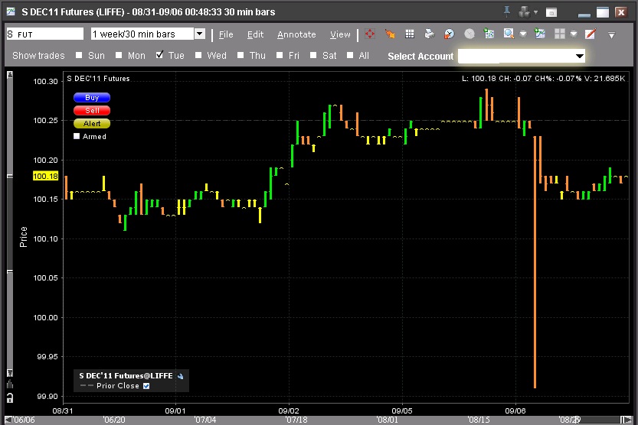Click the grid table icon in toolbar
This screenshot has width=638, height=425.
[410, 34]
